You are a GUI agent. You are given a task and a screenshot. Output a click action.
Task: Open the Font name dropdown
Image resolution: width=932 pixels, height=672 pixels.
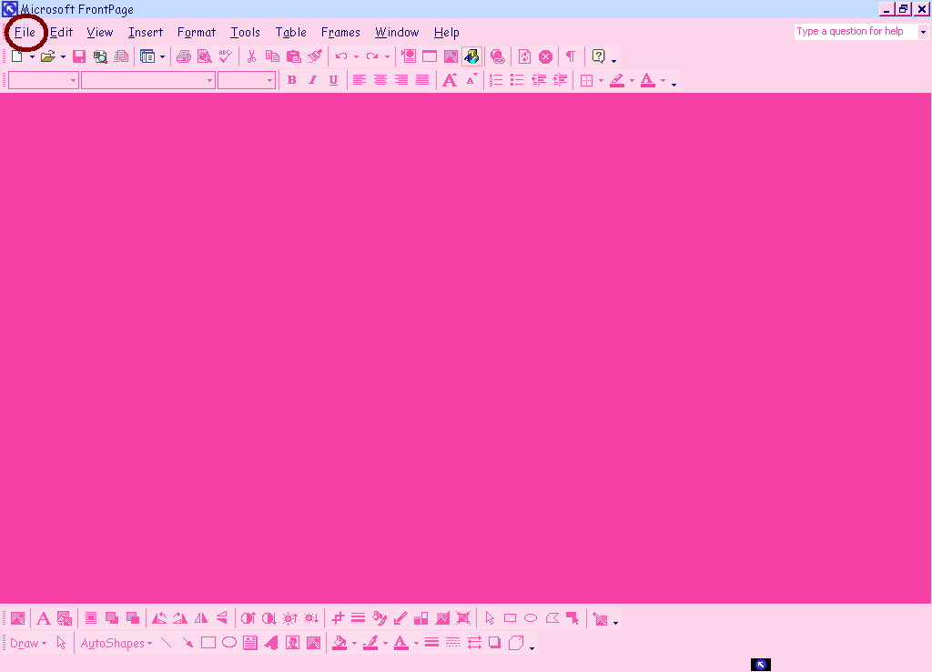pos(209,80)
